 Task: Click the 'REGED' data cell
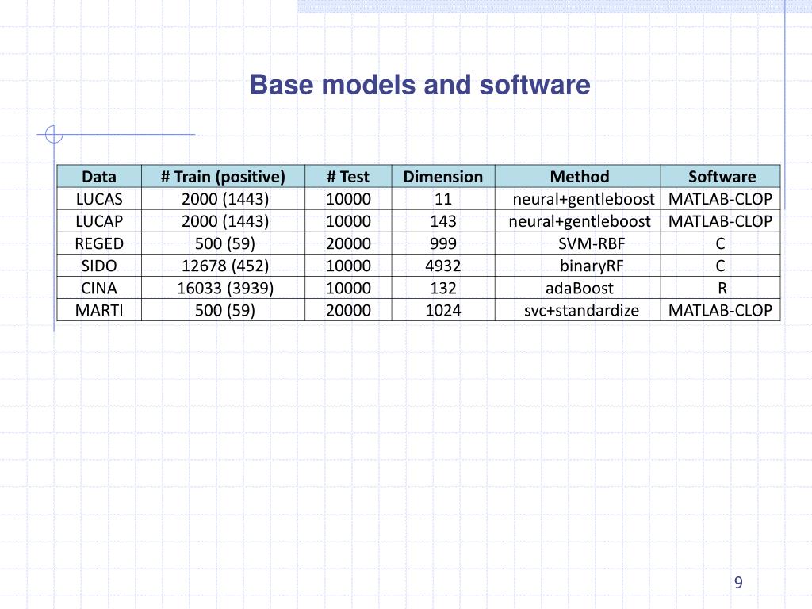(x=99, y=243)
